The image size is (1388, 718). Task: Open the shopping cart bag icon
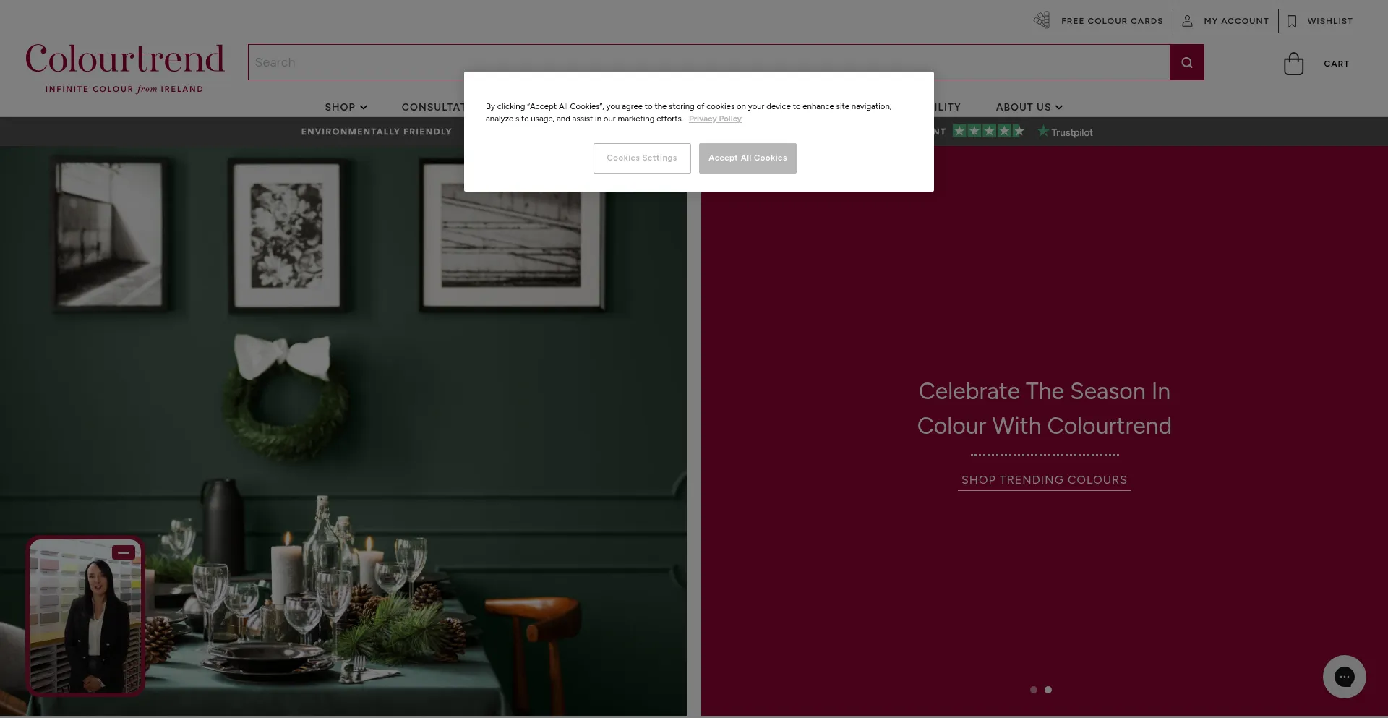click(x=1293, y=64)
